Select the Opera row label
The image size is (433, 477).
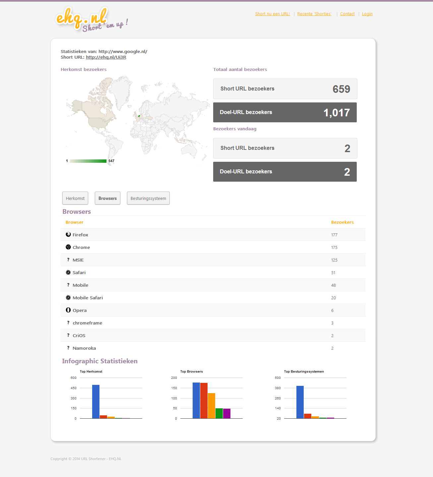(80, 310)
